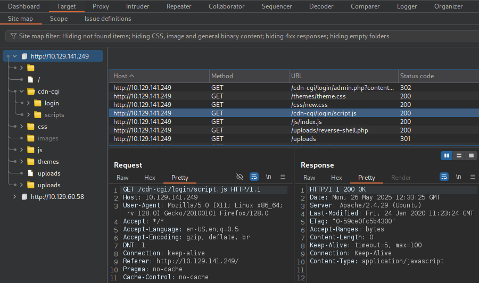
Task: Collapse the http://10.129.141.249 tree node
Action: [x=15, y=56]
